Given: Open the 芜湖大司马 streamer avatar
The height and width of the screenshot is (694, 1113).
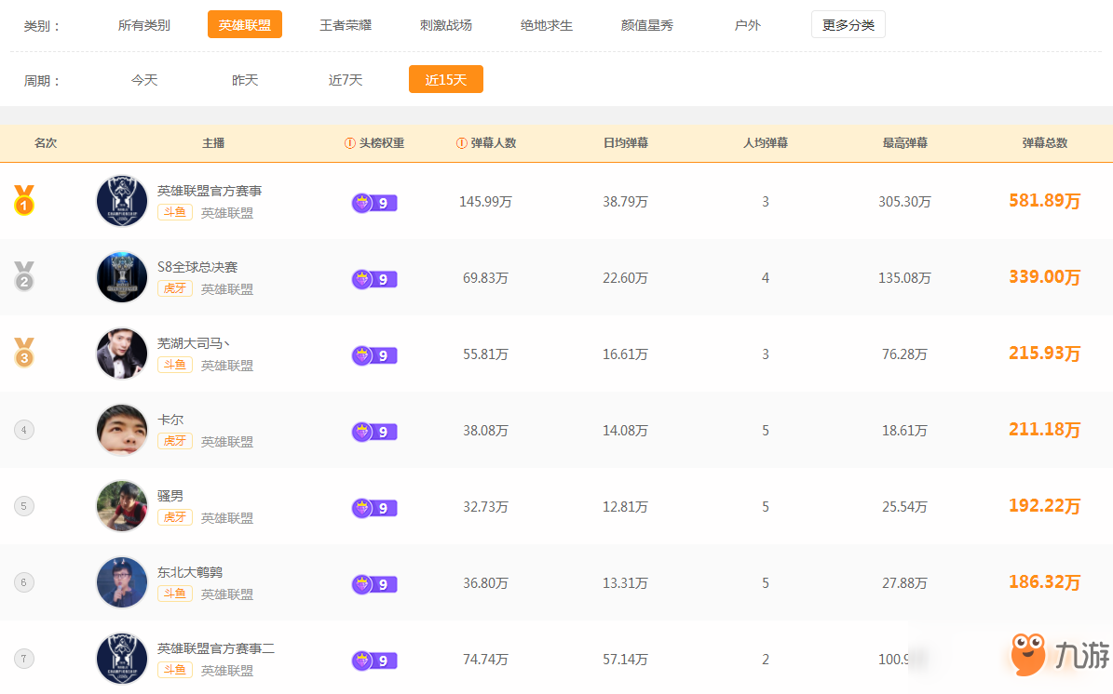Looking at the screenshot, I should [122, 353].
